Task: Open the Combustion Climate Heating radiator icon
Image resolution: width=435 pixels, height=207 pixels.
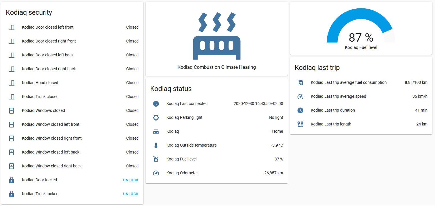Action: coord(217,36)
